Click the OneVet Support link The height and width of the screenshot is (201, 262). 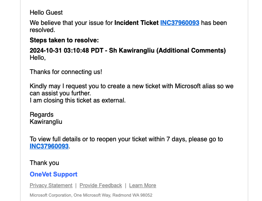pyautogui.click(x=53, y=174)
